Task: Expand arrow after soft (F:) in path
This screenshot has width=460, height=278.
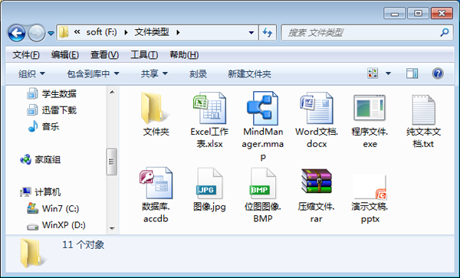Action: coord(127,32)
